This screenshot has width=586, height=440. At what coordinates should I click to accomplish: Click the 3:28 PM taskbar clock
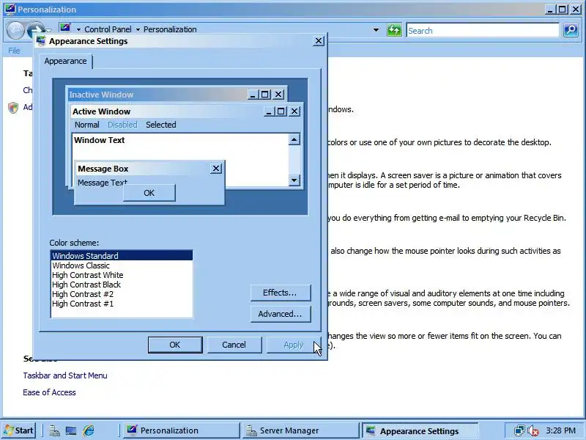click(x=560, y=430)
